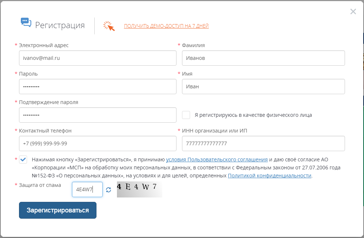Click the Фамилия surname field
The image size is (364, 238).
tap(263, 58)
